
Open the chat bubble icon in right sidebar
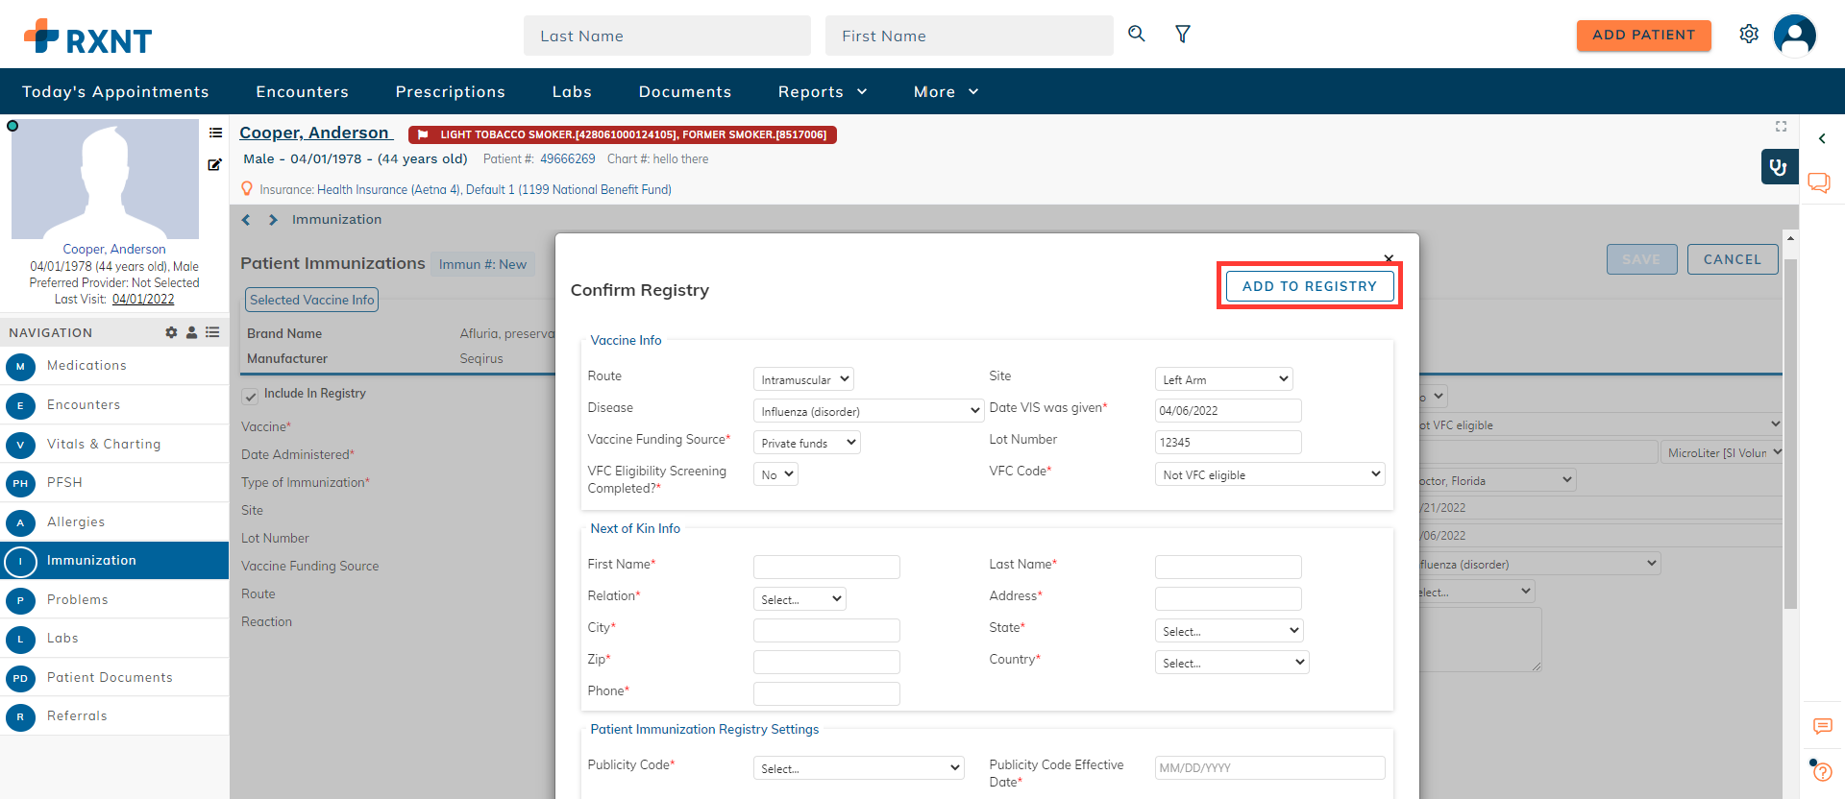point(1819,182)
